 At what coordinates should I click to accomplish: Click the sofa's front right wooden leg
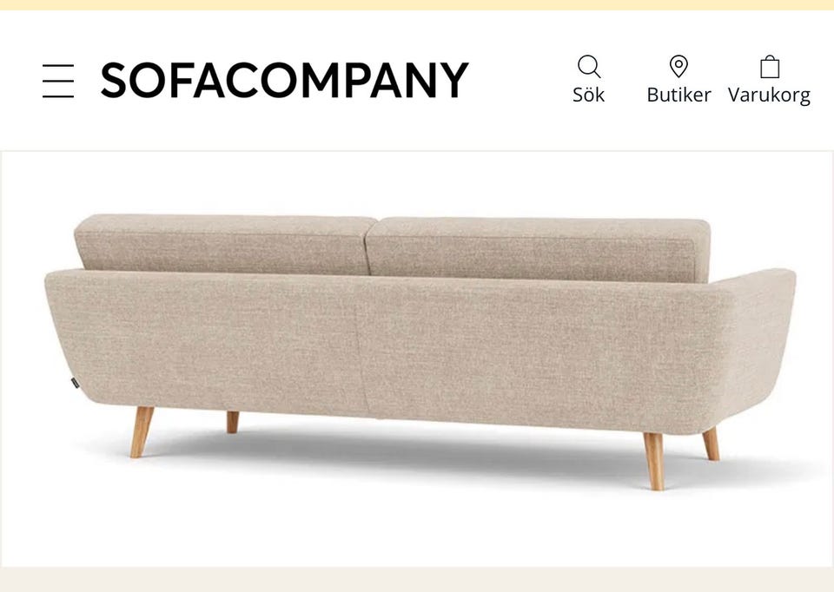pyautogui.click(x=654, y=461)
